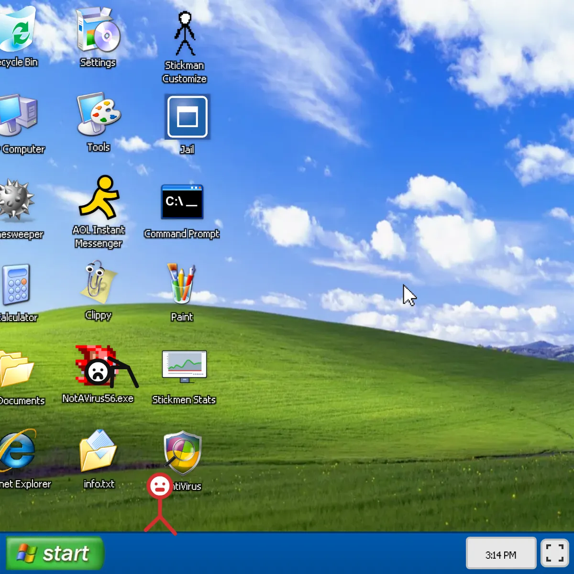Open the Jail window icon
574x574 pixels.
pyautogui.click(x=188, y=117)
